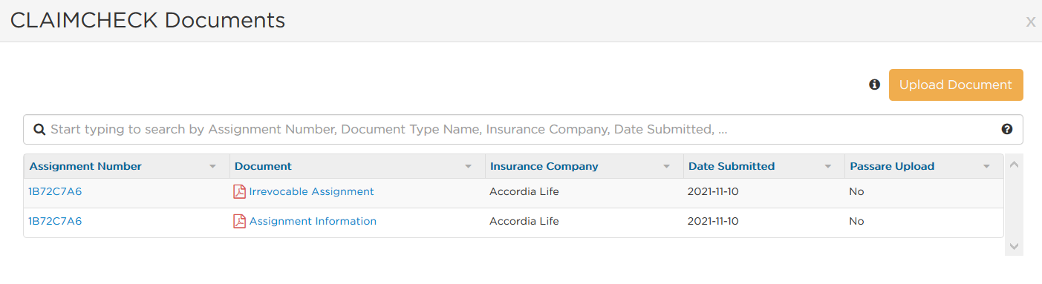Close the CLAIMCHECK Documents dialog
The height and width of the screenshot is (284, 1042).
(1031, 22)
